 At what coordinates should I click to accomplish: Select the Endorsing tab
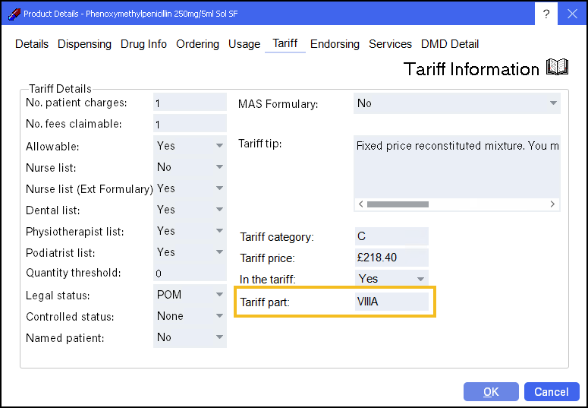pyautogui.click(x=335, y=44)
